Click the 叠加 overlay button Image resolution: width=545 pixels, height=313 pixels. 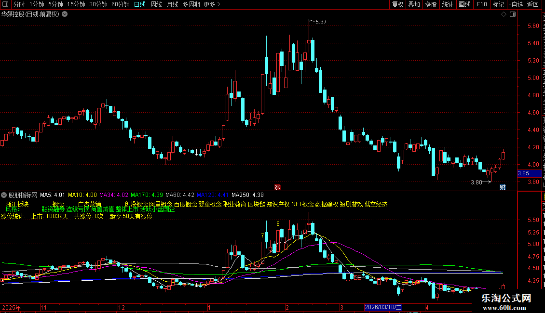tap(414, 4)
